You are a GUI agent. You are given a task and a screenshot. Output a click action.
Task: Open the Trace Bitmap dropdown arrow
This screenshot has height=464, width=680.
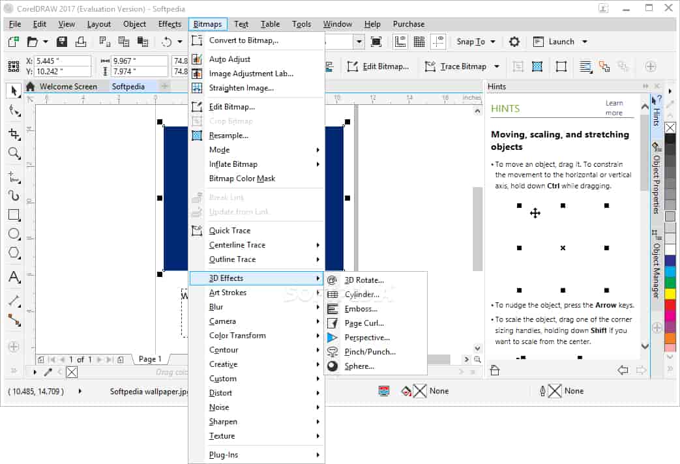point(497,66)
